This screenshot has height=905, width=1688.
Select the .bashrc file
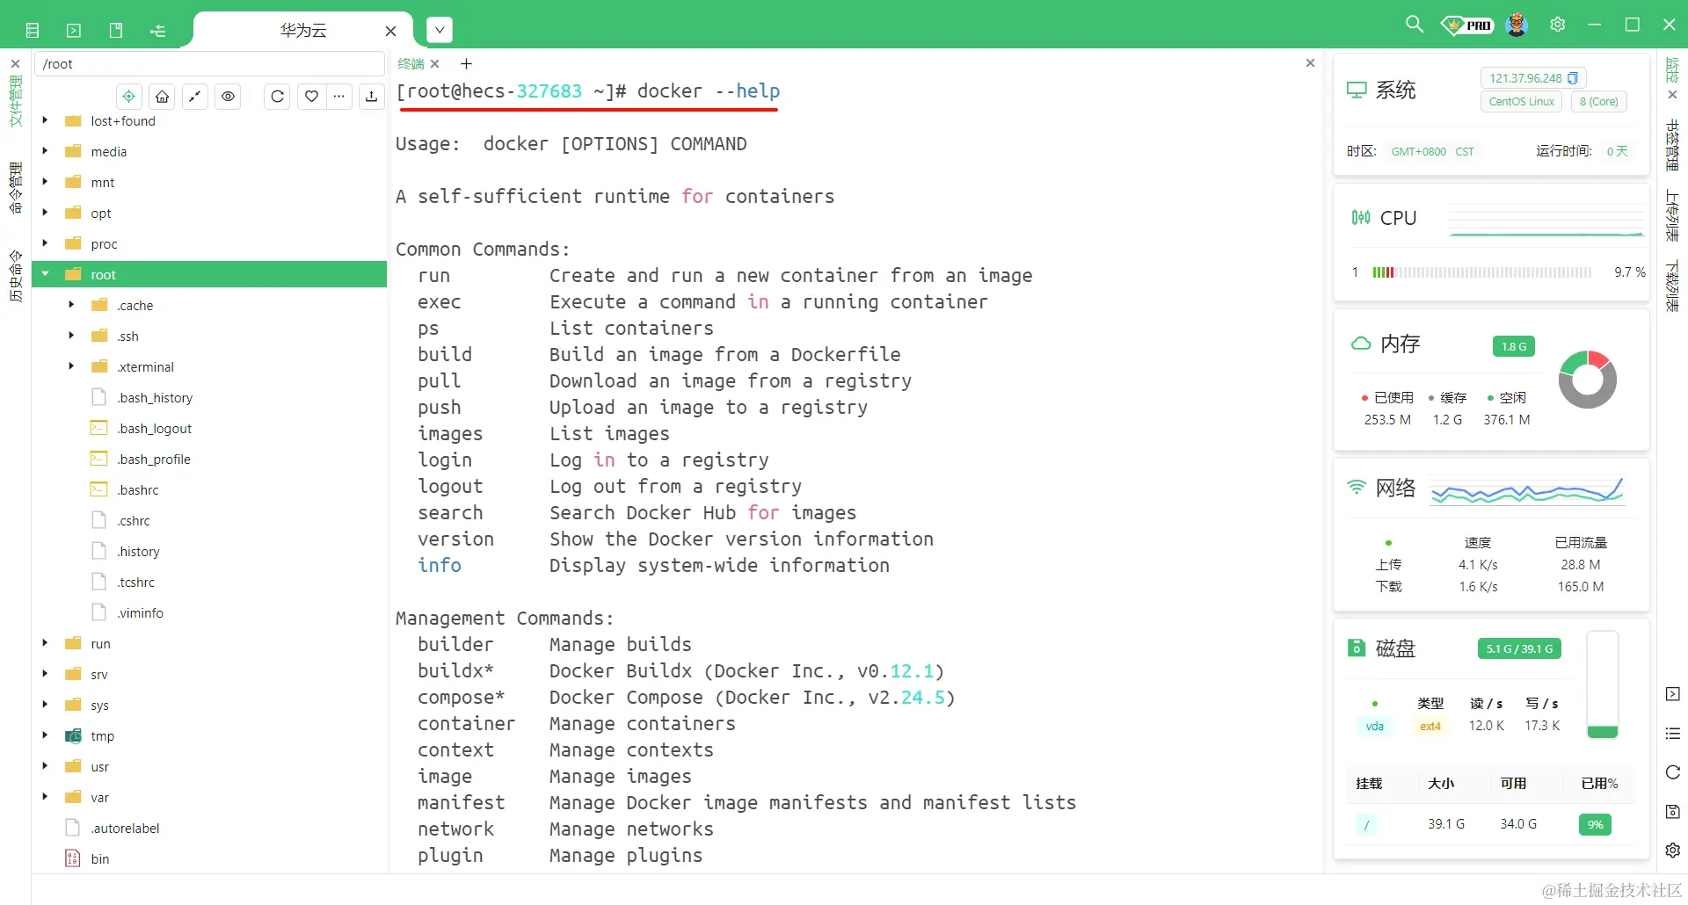click(x=138, y=490)
